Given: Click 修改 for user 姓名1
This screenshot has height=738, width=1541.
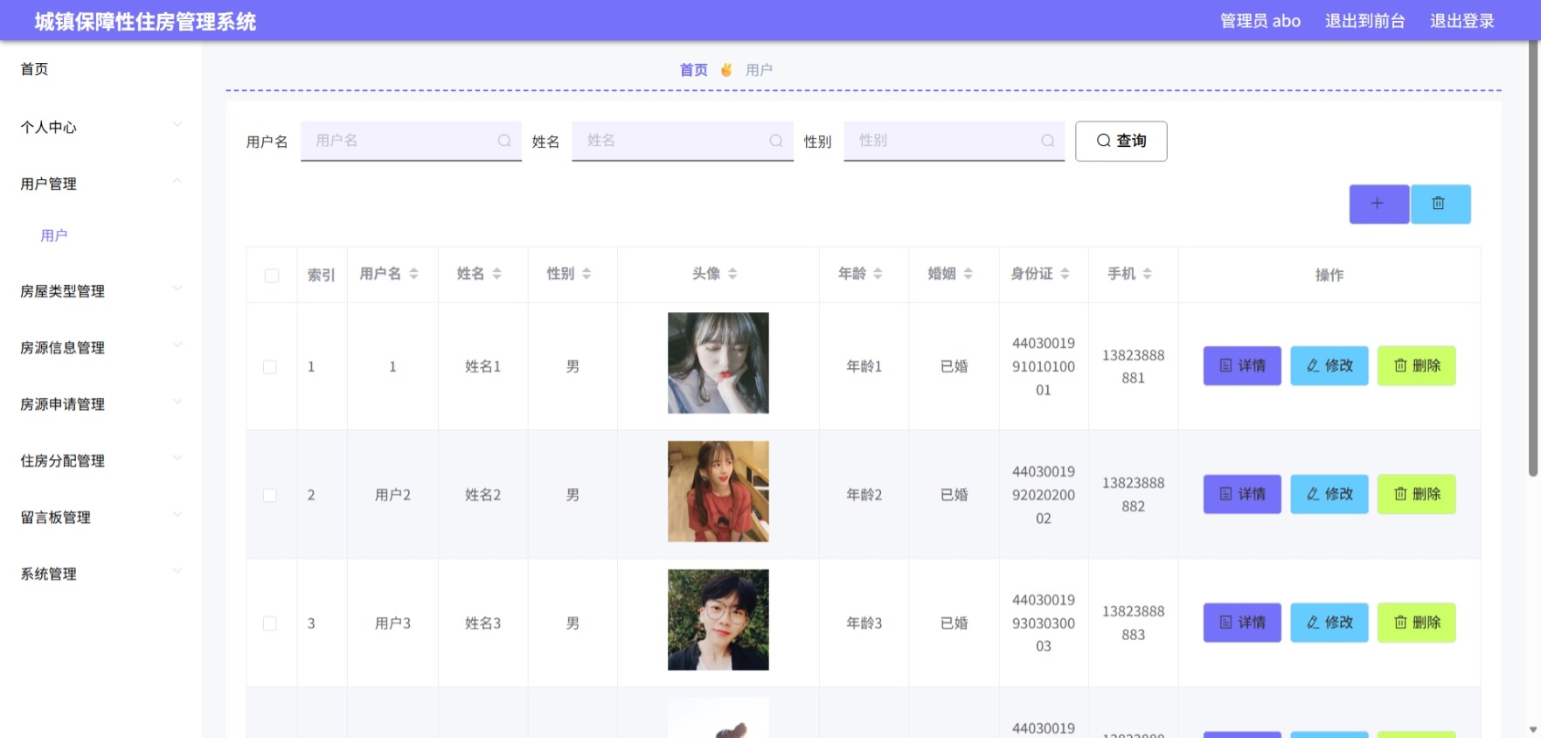Looking at the screenshot, I should click(x=1329, y=366).
